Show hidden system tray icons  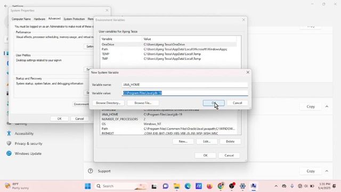click(x=276, y=186)
